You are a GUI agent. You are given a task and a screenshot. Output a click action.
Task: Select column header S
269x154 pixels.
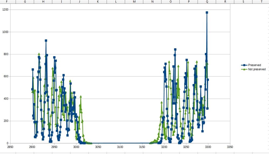[243, 2]
